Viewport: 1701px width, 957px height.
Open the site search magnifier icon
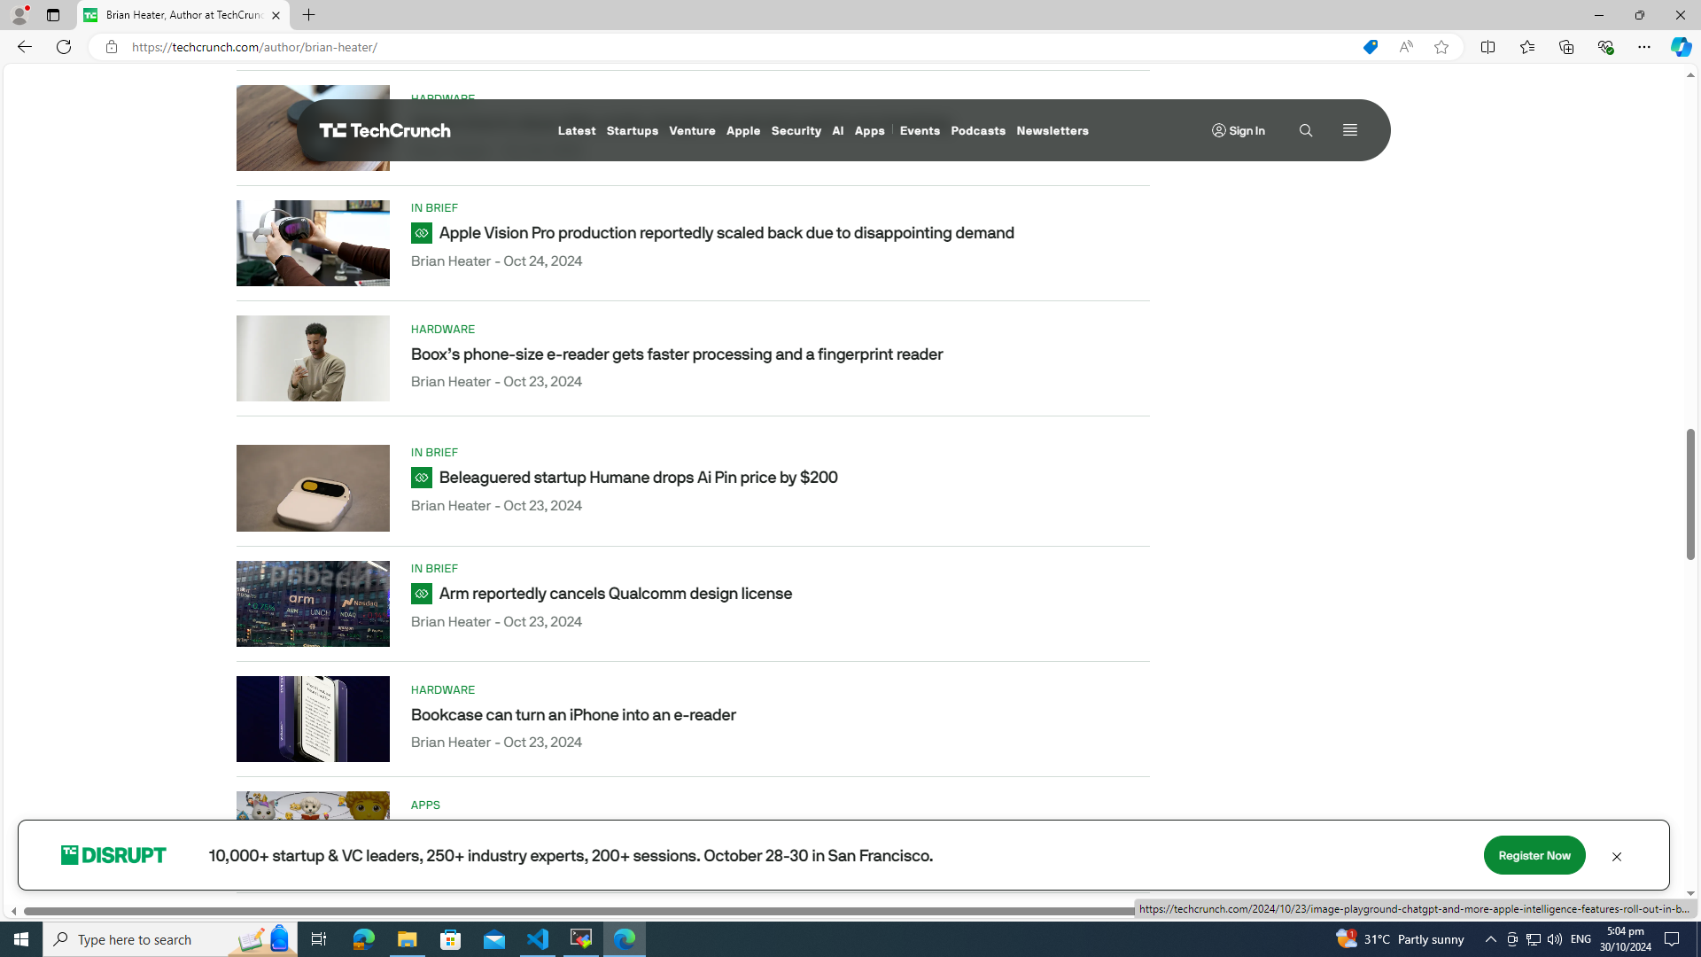coord(1305,130)
